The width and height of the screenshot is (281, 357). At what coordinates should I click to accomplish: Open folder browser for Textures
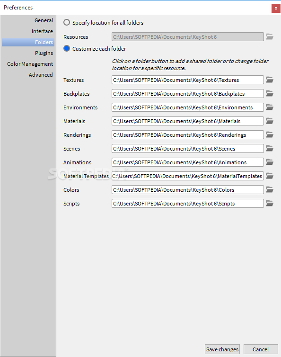coord(269,80)
